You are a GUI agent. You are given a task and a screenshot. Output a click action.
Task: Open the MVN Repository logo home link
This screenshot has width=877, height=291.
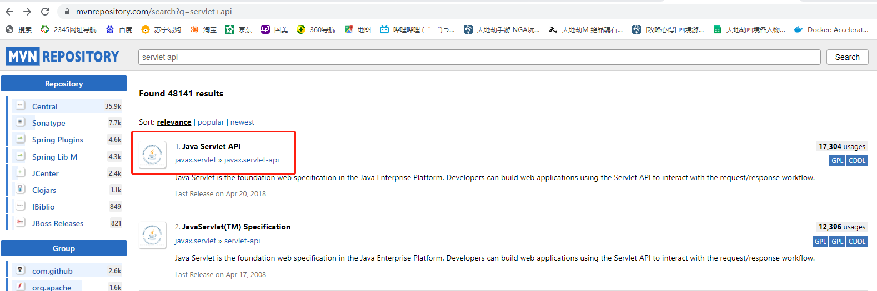[63, 57]
